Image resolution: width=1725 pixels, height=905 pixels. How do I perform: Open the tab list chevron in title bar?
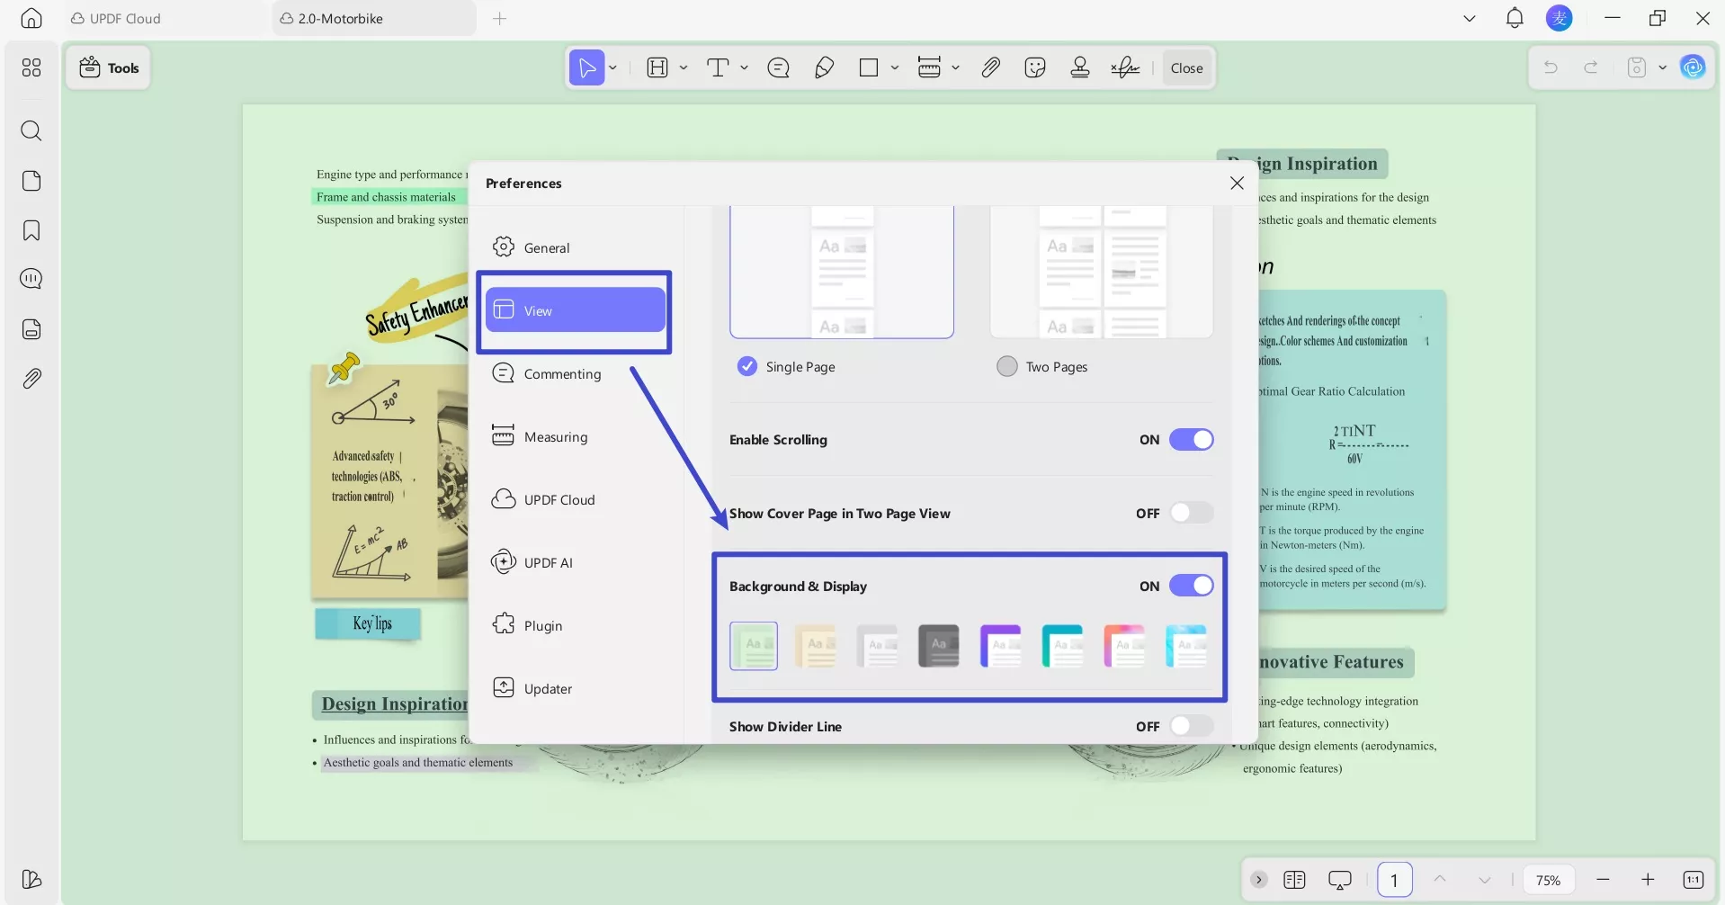tap(1470, 18)
